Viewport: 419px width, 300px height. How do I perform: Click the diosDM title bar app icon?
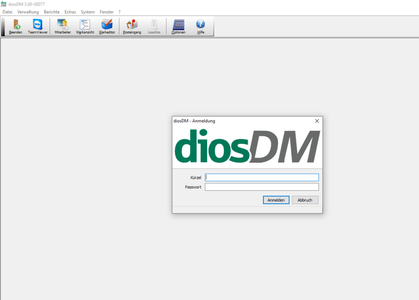3,4
